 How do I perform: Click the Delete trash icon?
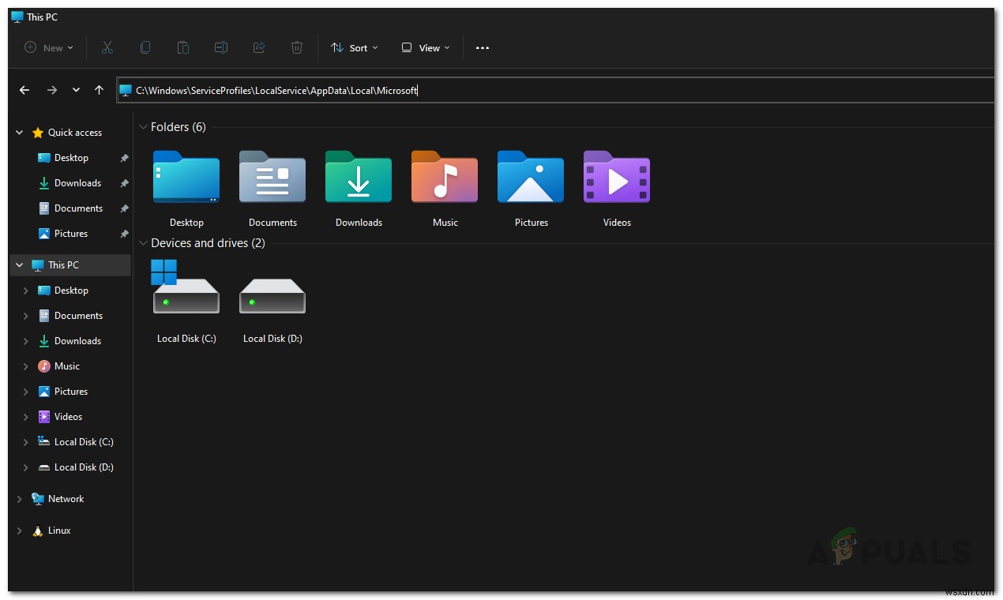pyautogui.click(x=297, y=47)
